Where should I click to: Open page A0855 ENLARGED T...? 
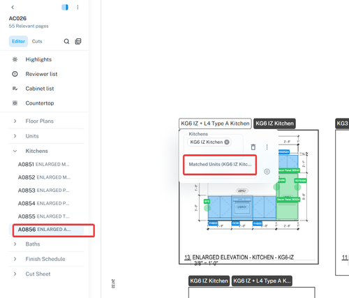coord(44,216)
